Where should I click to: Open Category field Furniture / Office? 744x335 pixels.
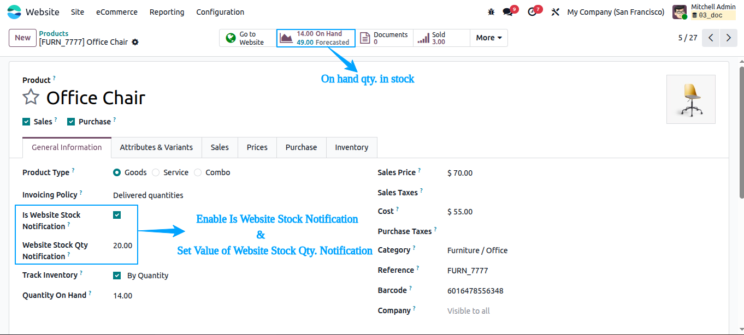click(x=477, y=250)
